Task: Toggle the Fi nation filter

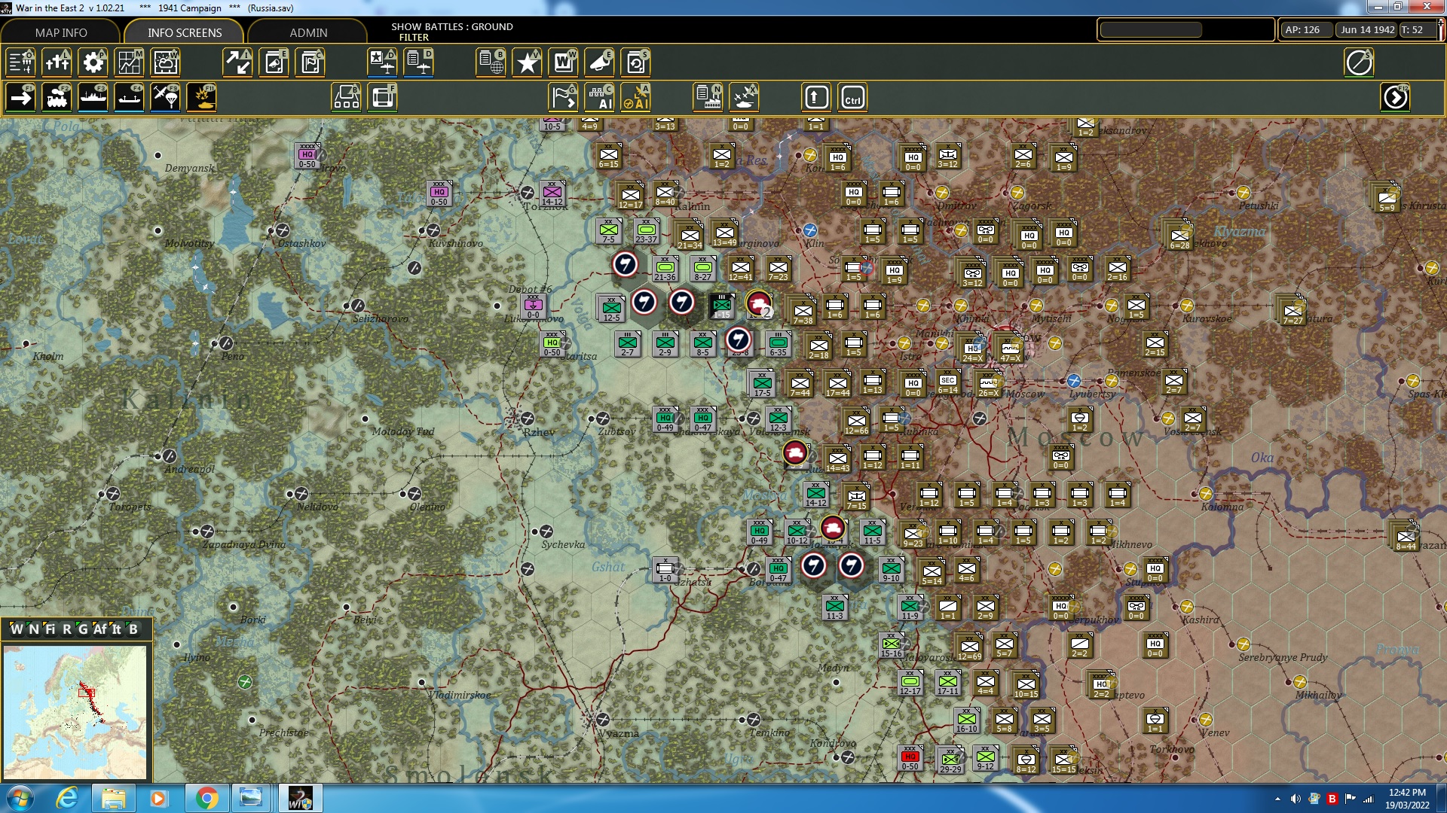Action: pos(50,629)
